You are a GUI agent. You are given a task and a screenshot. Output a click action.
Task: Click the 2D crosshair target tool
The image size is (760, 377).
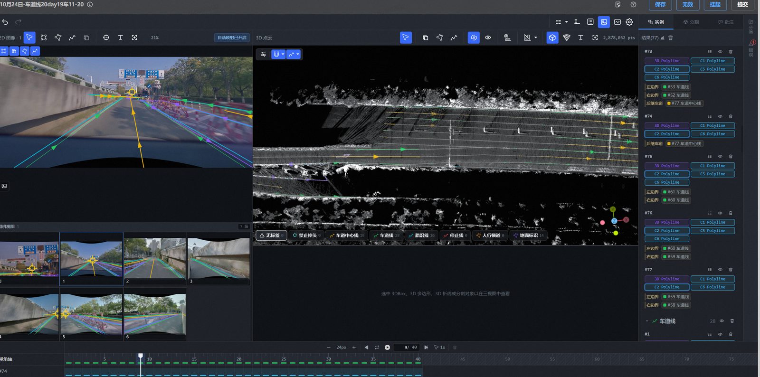pos(106,38)
